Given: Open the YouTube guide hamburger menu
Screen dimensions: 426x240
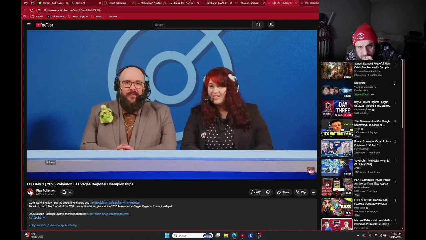Looking at the screenshot, I should [x=29, y=25].
